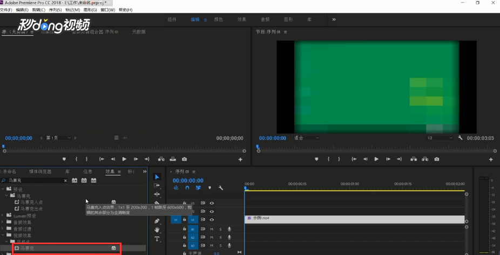Step forward one frame in Program monitor
The width and height of the screenshot is (500, 255).
(388, 159)
